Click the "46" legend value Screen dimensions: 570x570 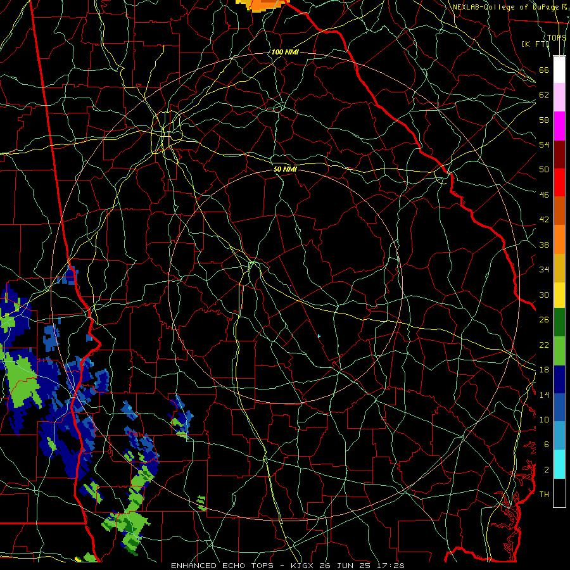coord(544,195)
